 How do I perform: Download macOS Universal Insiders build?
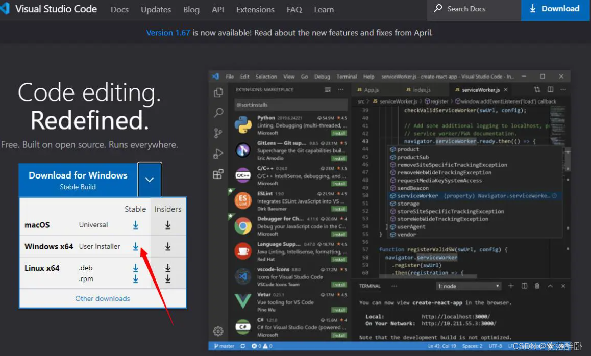click(168, 225)
